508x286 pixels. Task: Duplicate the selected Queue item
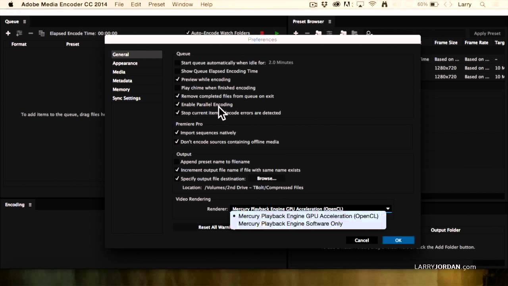pos(41,33)
